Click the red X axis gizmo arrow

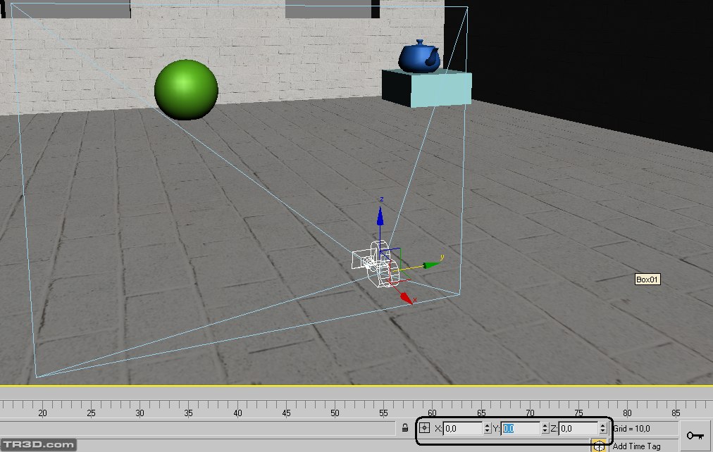(x=405, y=298)
